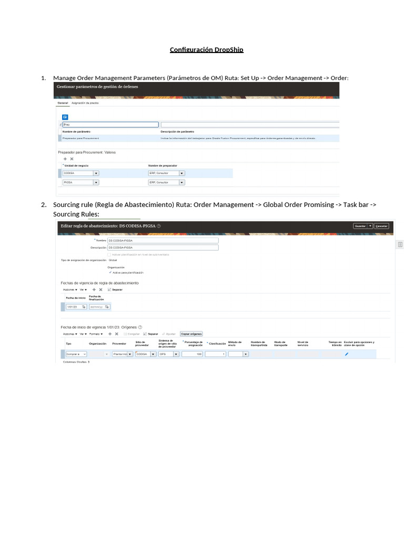This screenshot has height=538, width=404.
Task: Click the Configuración DropShip document title
Action: coord(206,50)
